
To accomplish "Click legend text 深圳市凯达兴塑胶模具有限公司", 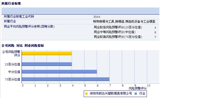I will click(x=111, y=93).
